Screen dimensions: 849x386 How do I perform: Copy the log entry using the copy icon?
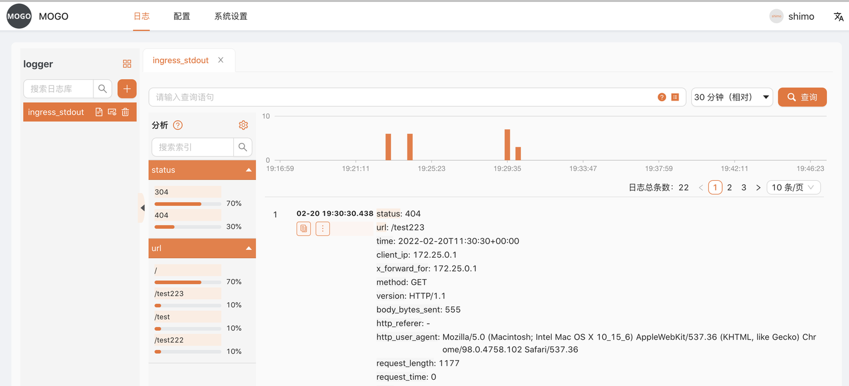coord(303,228)
